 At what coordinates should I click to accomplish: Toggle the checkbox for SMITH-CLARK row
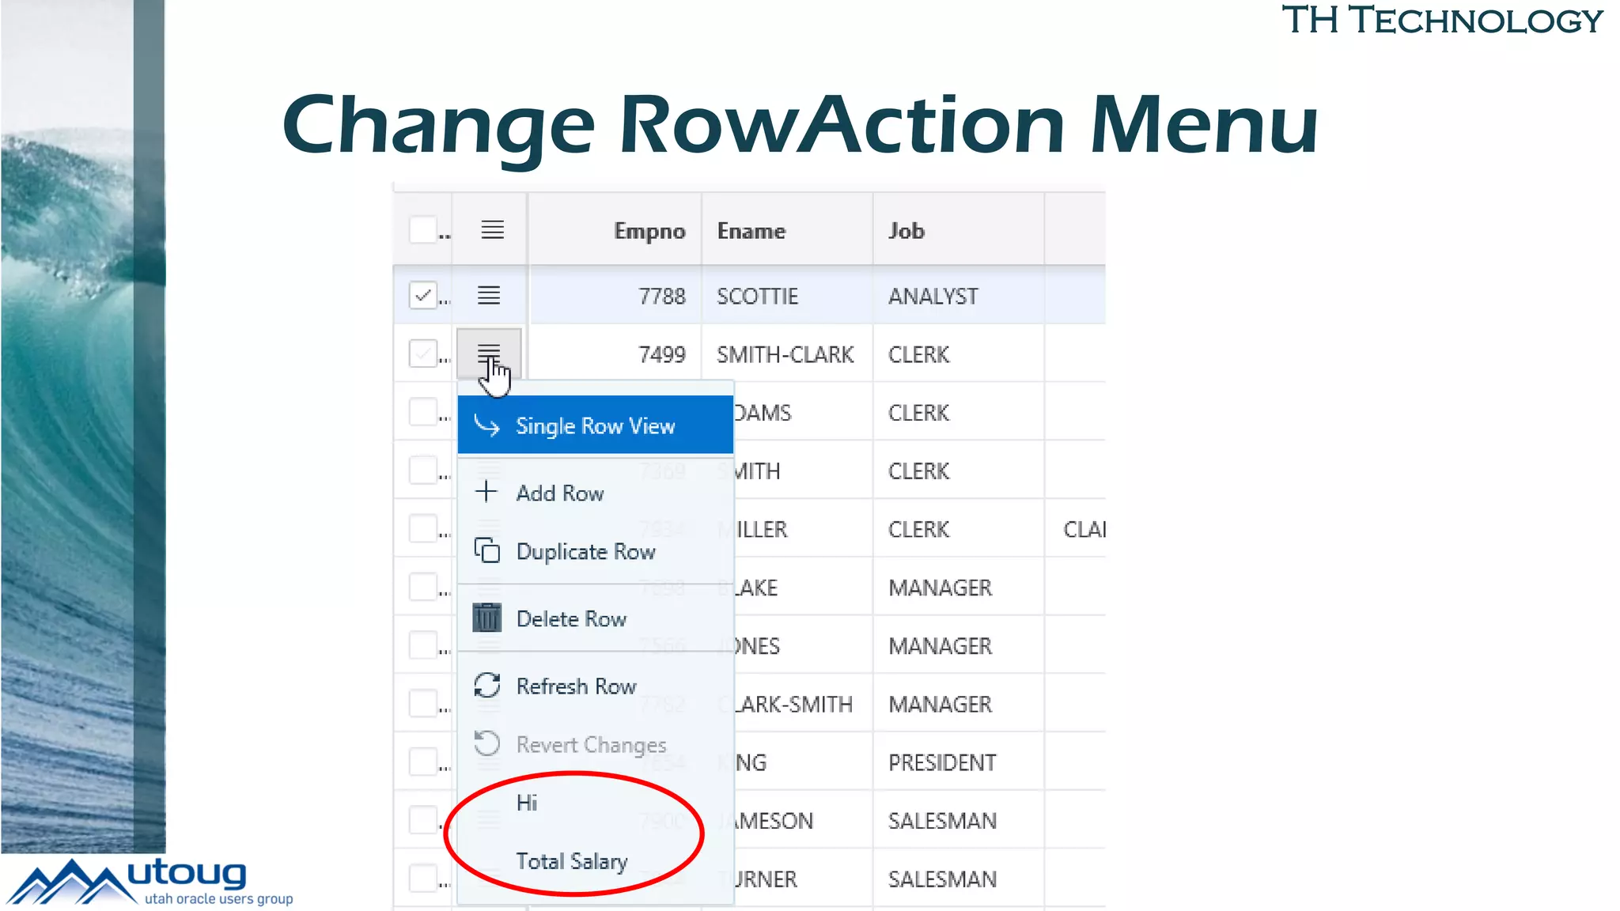pos(423,353)
